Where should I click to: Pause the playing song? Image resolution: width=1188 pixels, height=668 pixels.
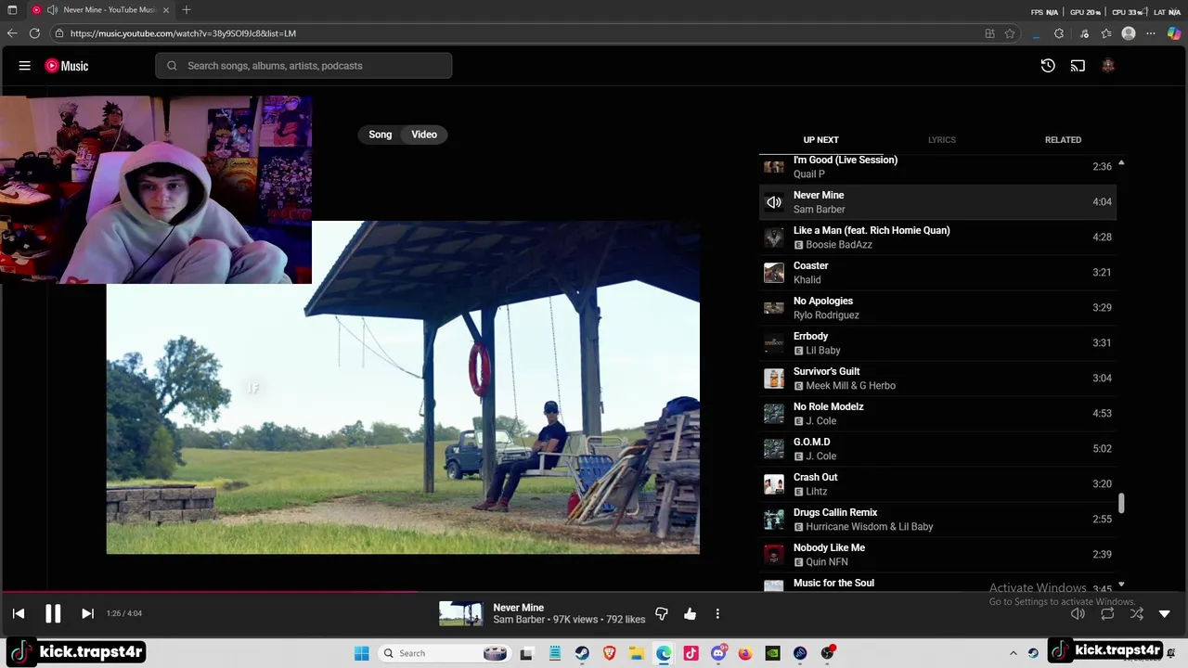coord(53,613)
